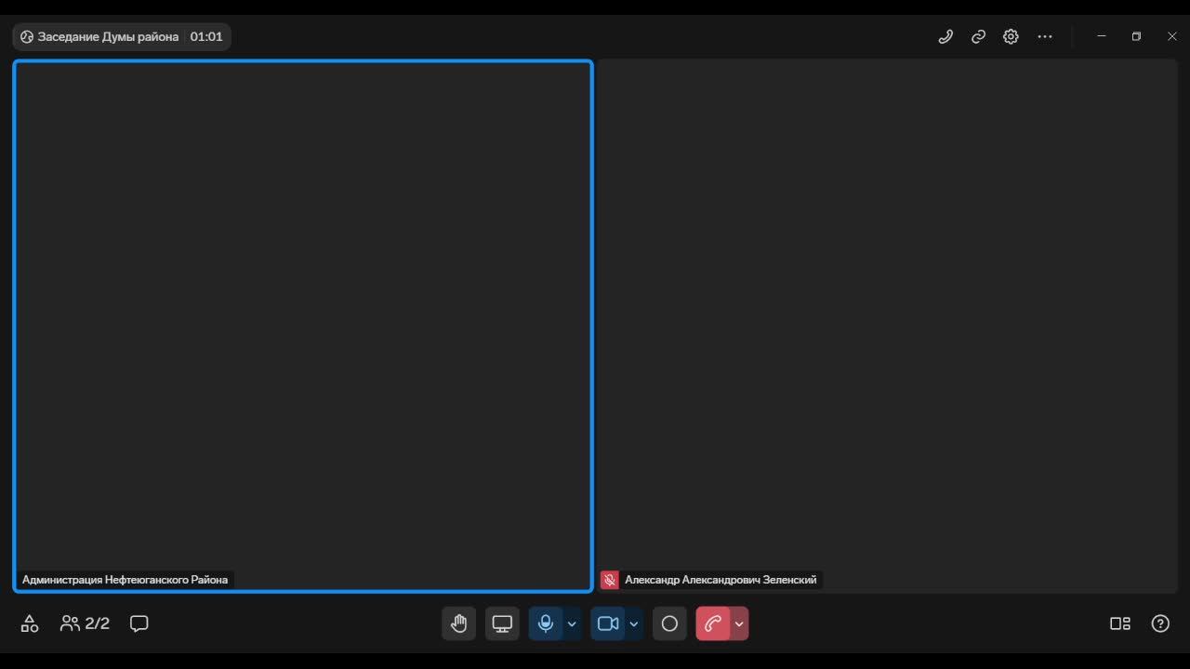The width and height of the screenshot is (1190, 669).
Task: Open dial-in phone options
Action: 945,37
